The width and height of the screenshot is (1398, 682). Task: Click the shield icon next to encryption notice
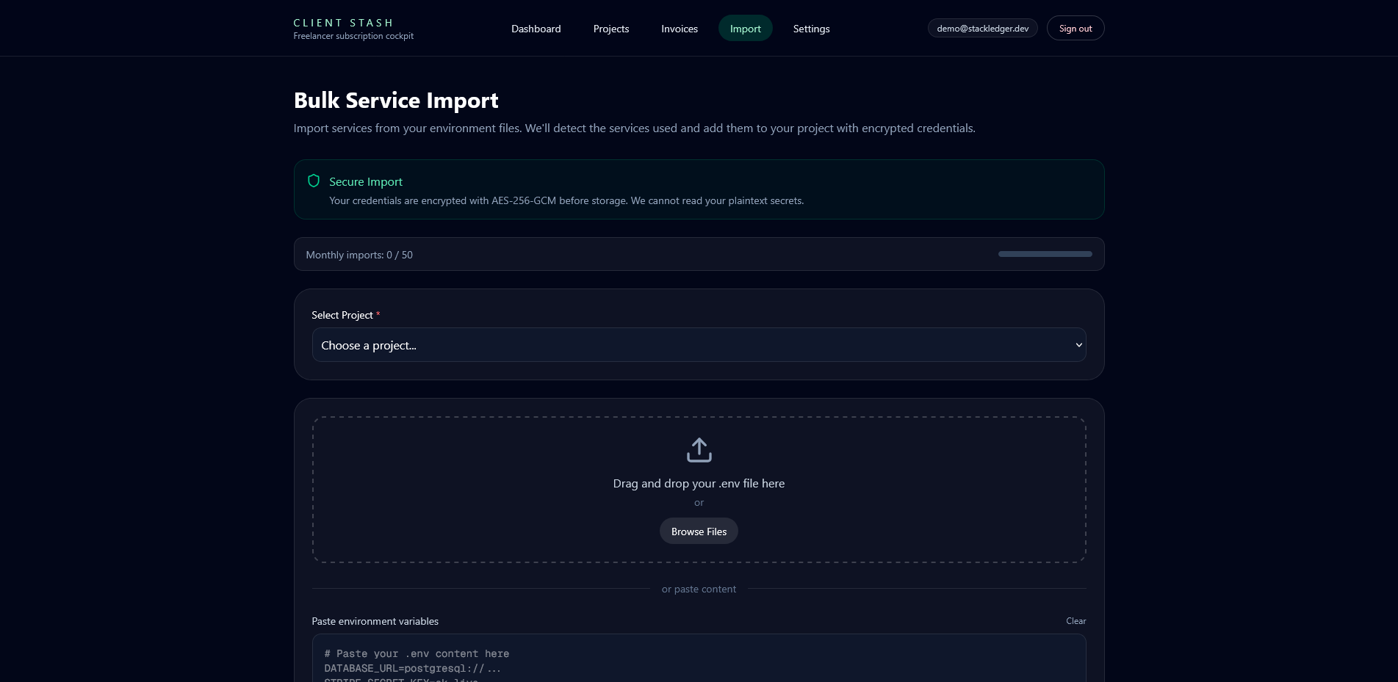pos(314,181)
